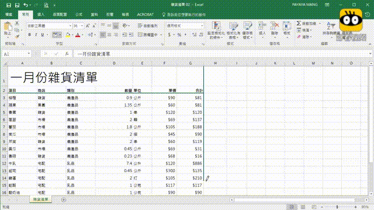Expand the AutoSum dropdown arrow

[320, 23]
